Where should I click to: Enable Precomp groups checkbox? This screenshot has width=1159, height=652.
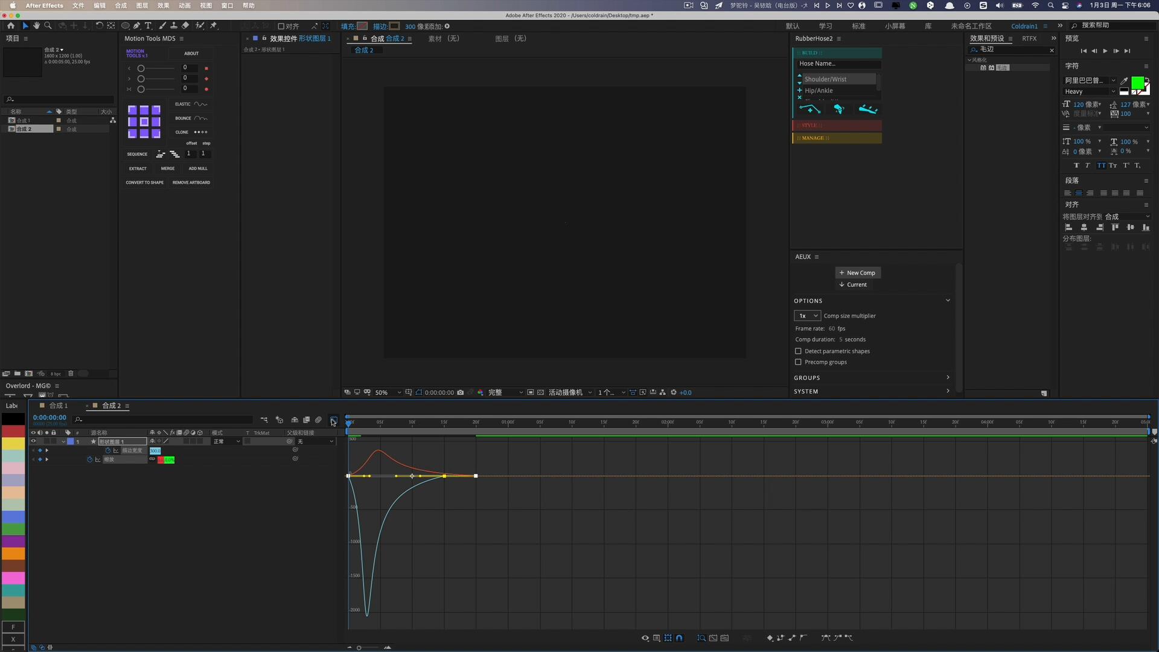tap(798, 362)
